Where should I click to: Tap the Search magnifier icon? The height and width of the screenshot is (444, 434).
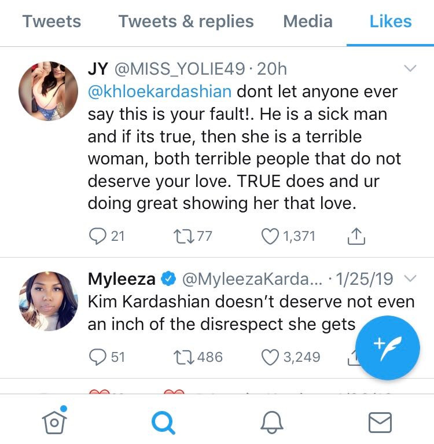click(163, 421)
